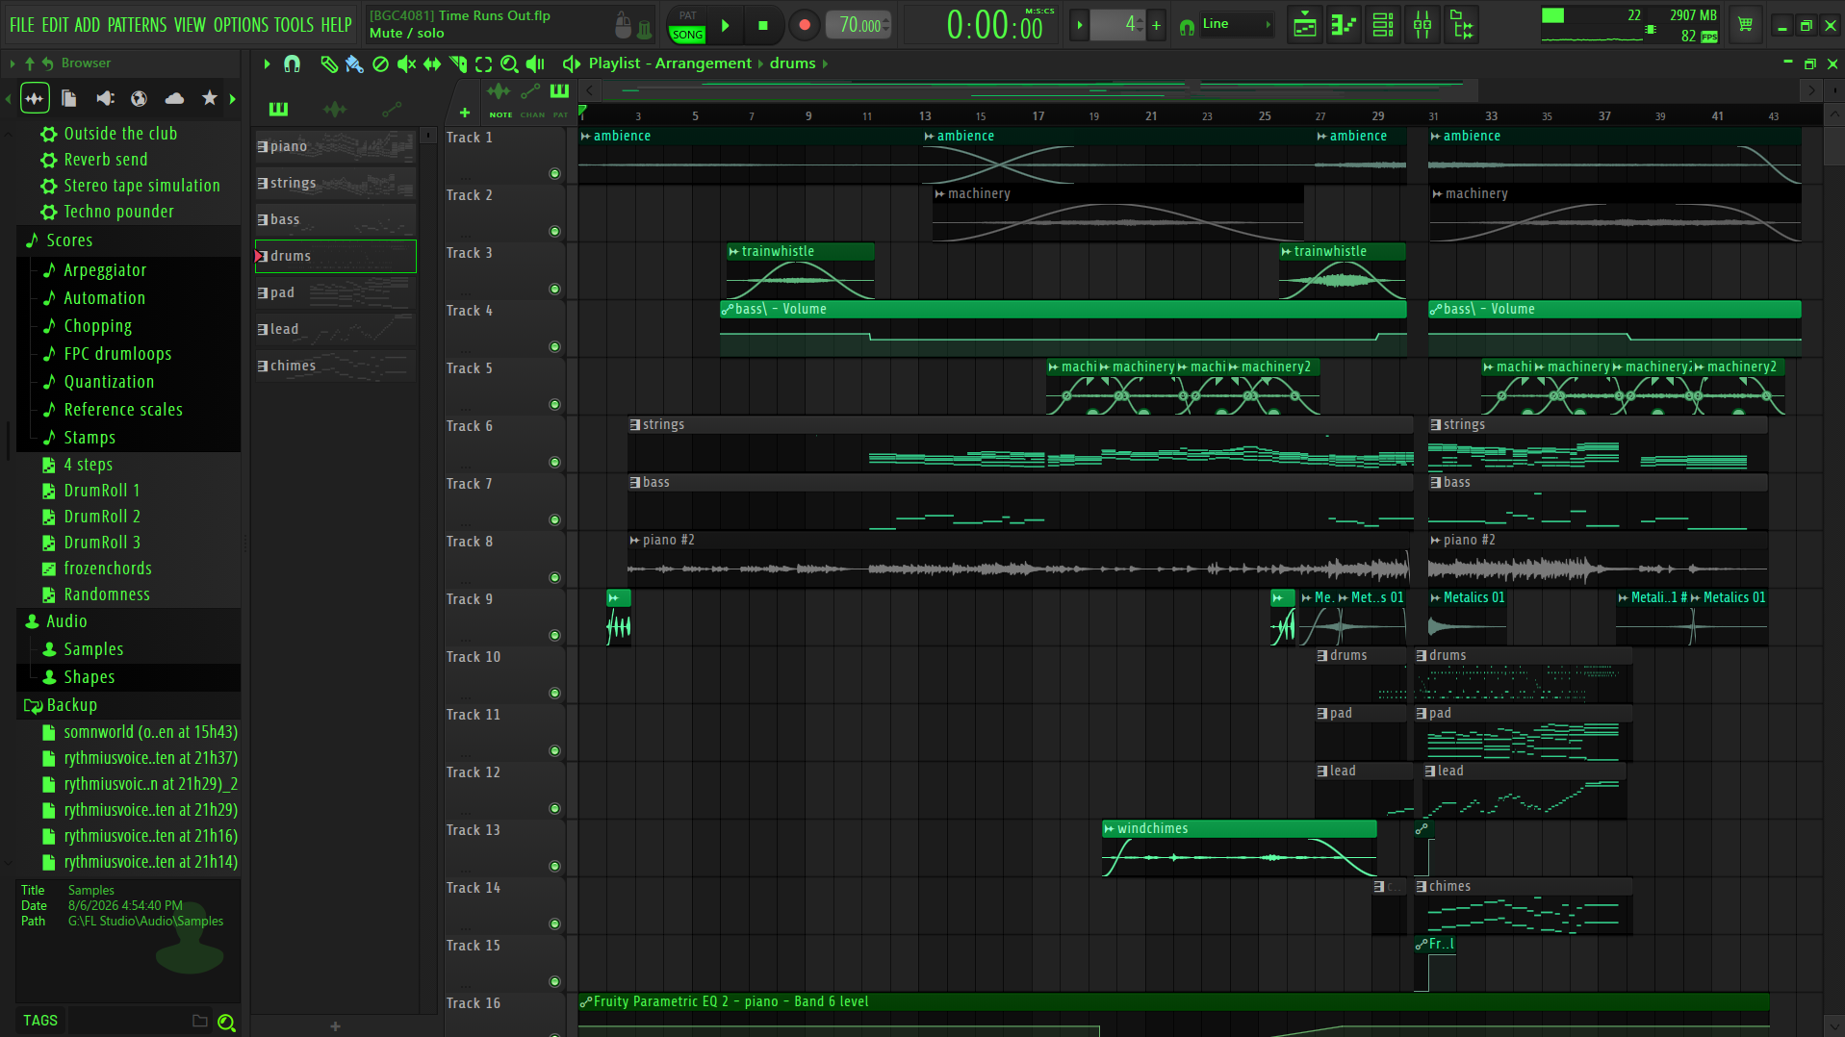The image size is (1845, 1037).
Task: Open the OPTIONS menu
Action: (x=241, y=25)
